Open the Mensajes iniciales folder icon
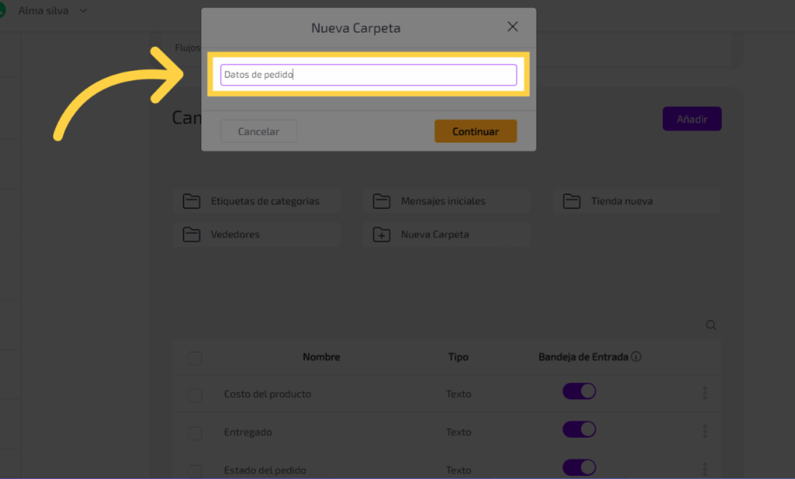Viewport: 795px width, 479px height. tap(381, 201)
